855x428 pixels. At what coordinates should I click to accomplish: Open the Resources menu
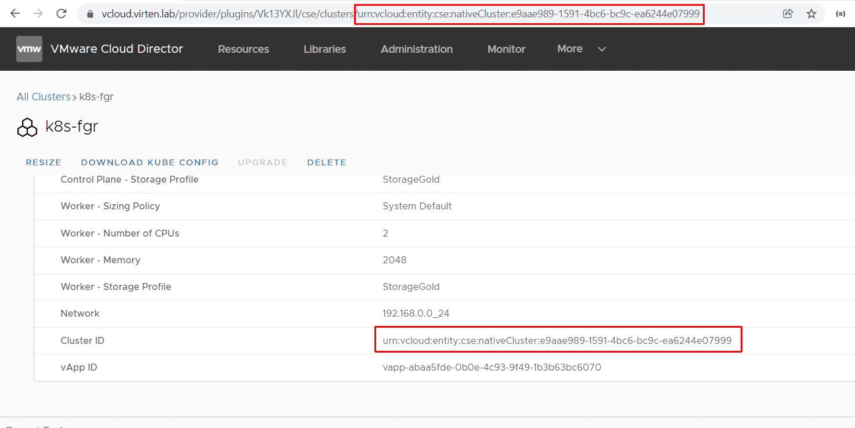click(x=243, y=49)
